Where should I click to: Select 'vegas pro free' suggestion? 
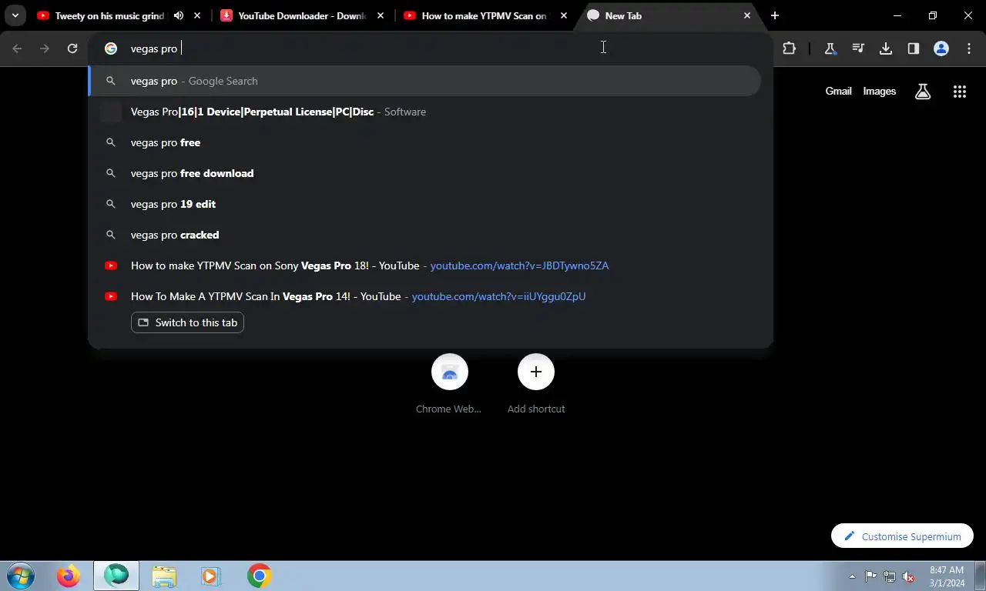[x=424, y=142]
